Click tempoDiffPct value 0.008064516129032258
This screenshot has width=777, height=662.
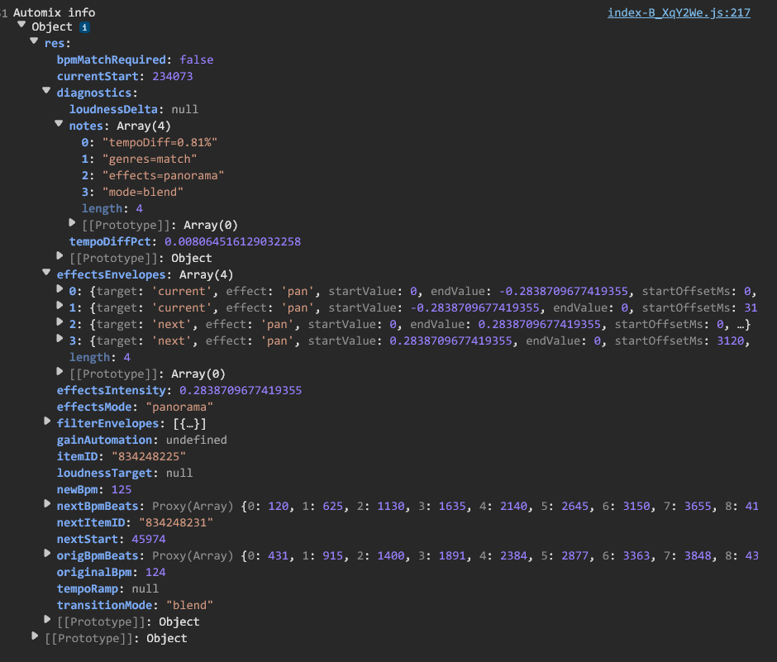[x=232, y=242]
